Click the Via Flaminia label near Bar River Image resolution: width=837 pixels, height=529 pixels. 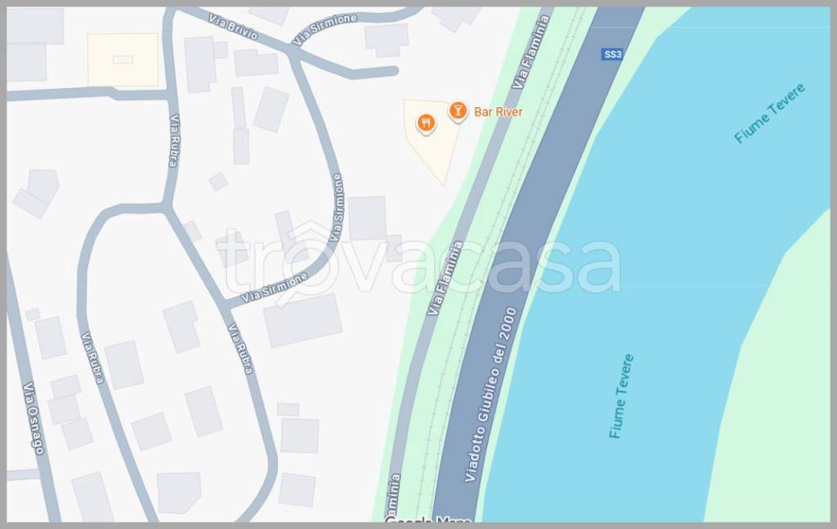531,52
